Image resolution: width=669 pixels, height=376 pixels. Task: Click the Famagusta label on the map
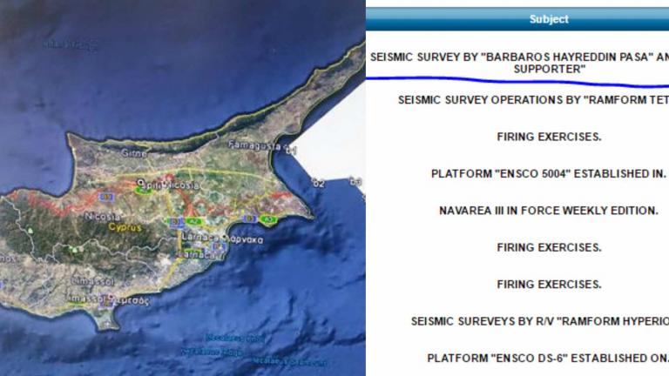pos(254,145)
